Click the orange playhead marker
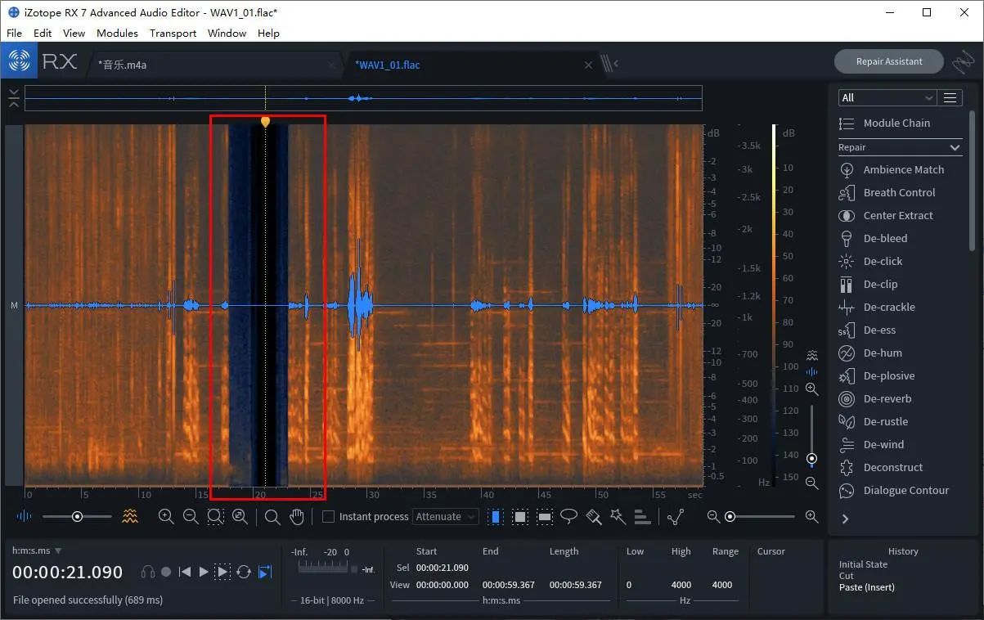 click(265, 122)
